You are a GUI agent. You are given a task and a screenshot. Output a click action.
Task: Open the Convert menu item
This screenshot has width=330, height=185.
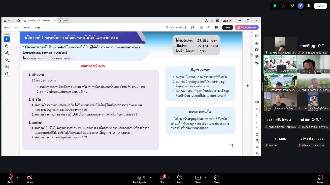27,27
